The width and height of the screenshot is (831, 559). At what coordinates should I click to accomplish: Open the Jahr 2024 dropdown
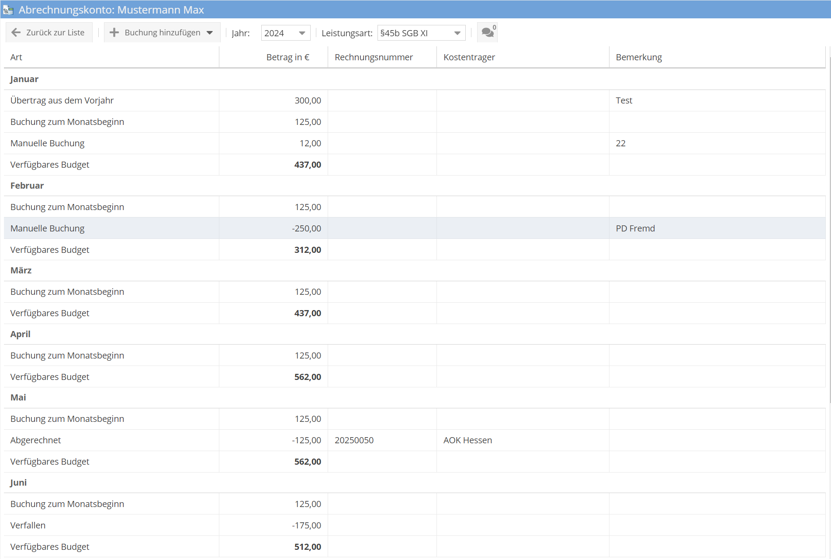coord(285,33)
